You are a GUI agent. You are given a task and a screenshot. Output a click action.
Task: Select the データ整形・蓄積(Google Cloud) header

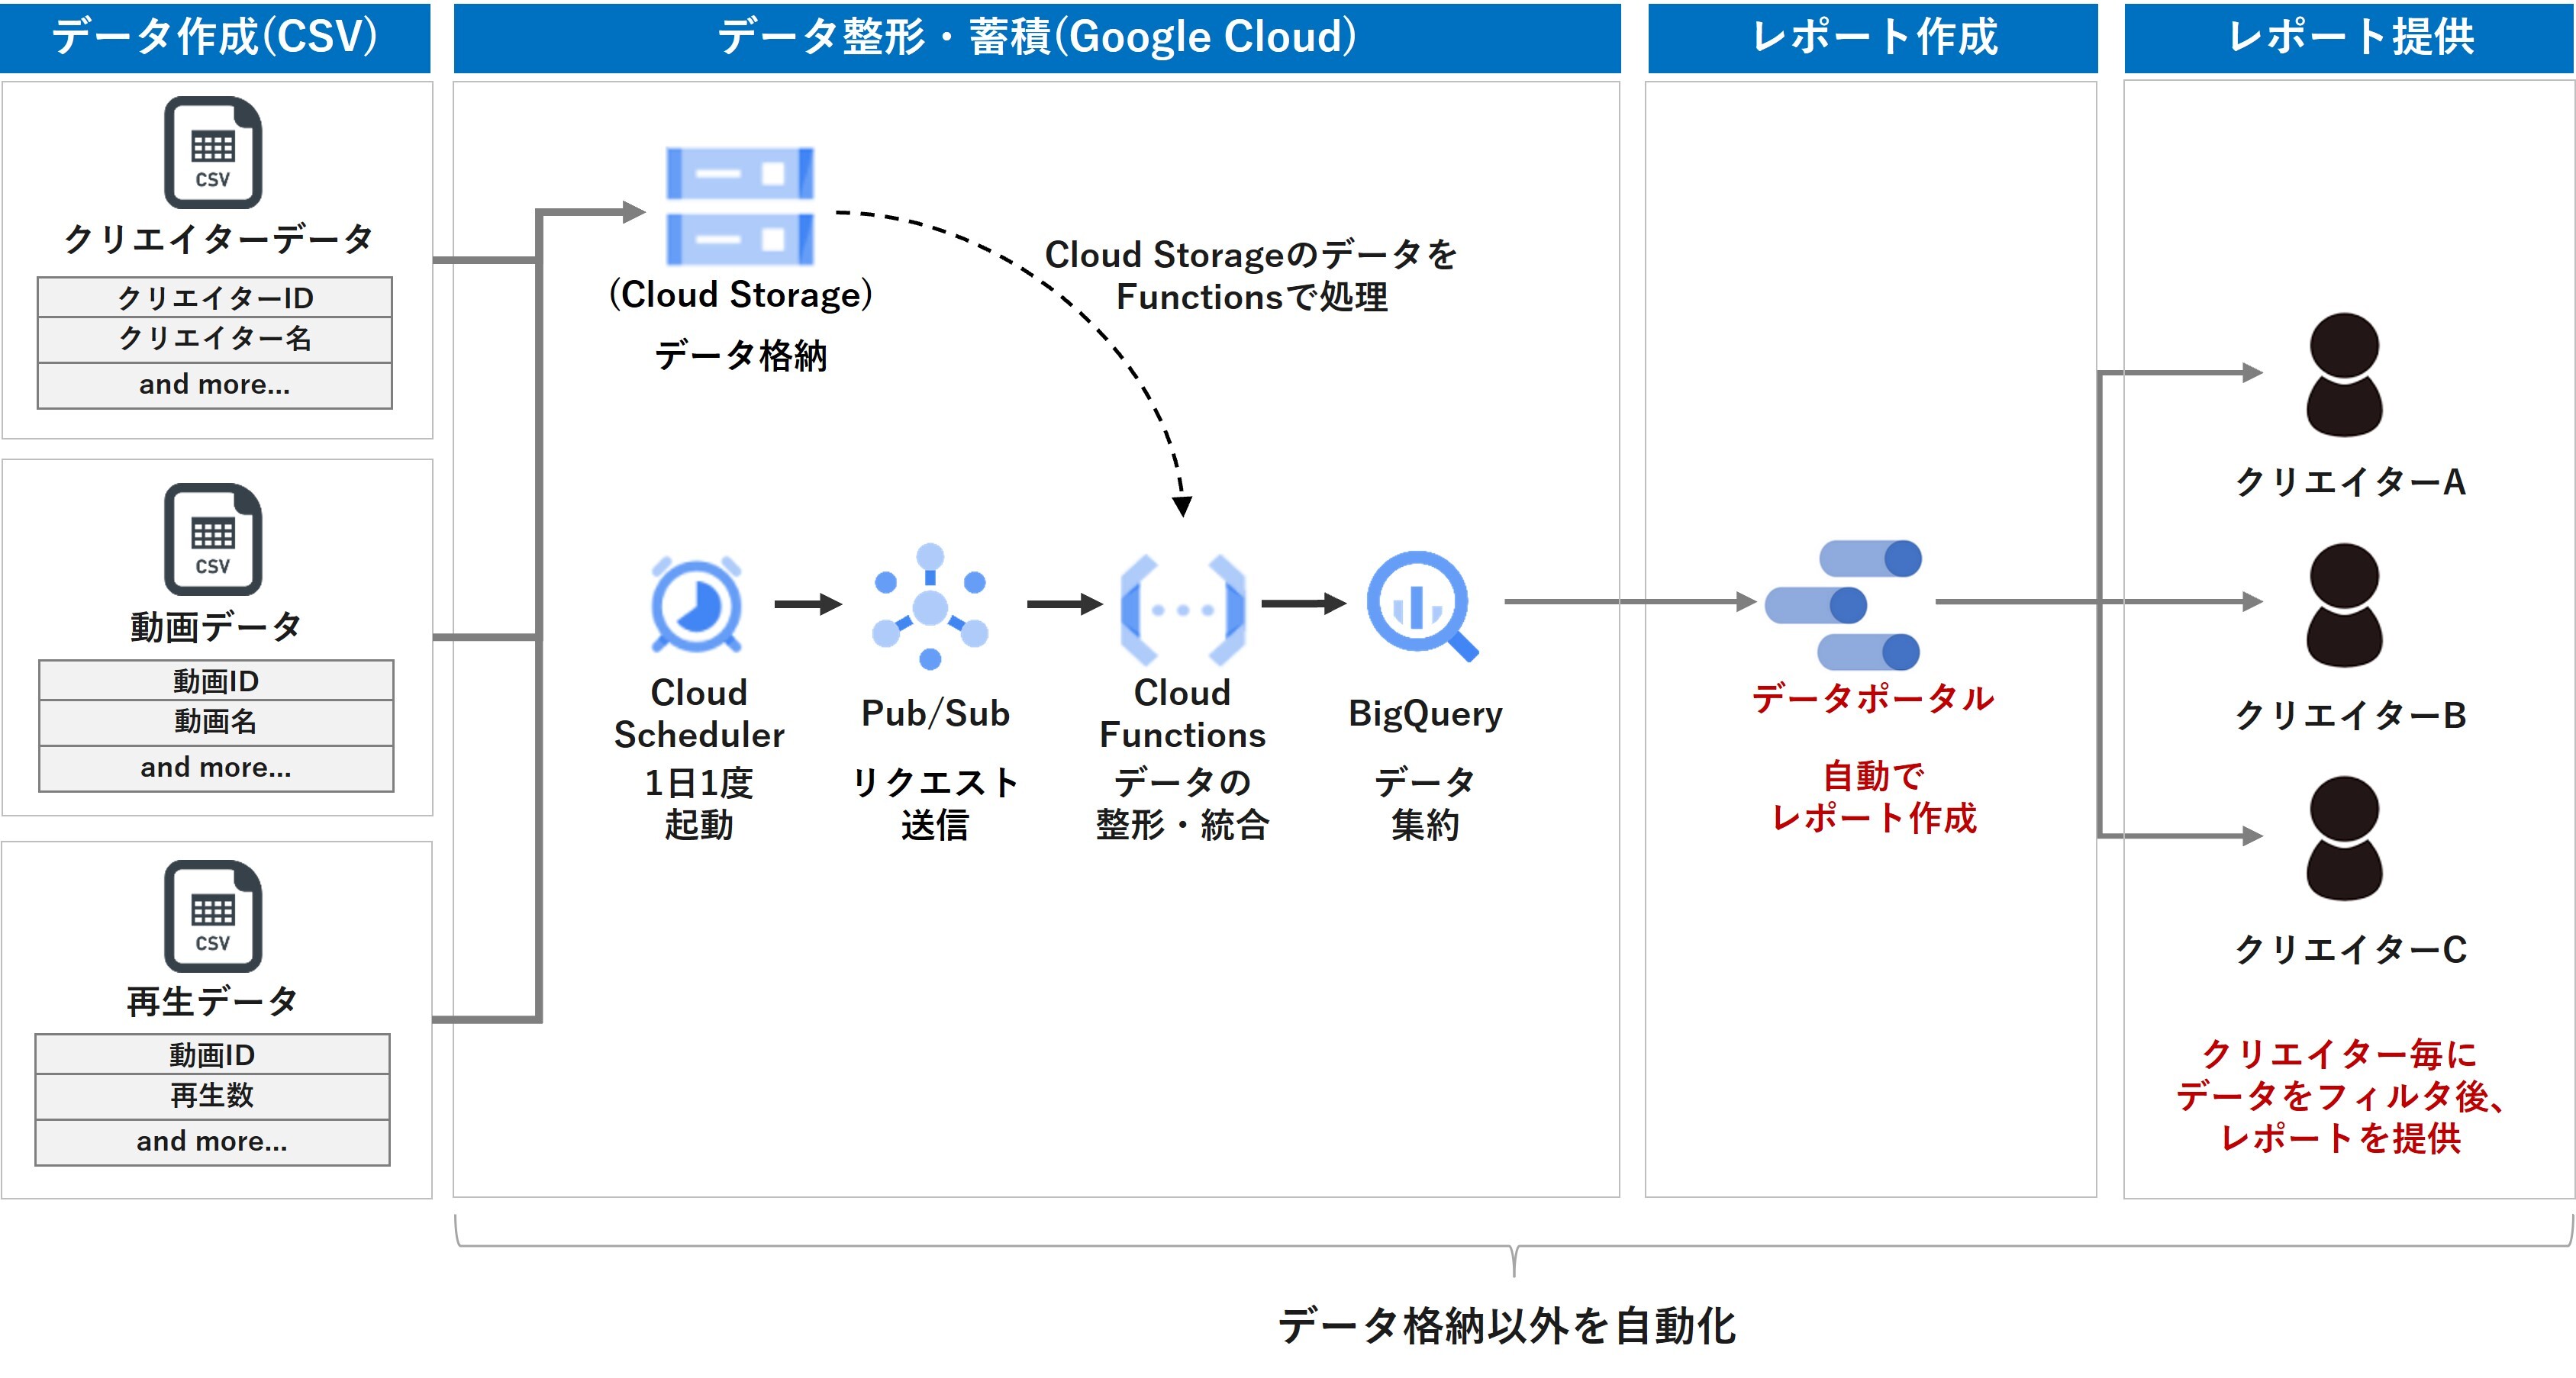pyautogui.click(x=1036, y=37)
